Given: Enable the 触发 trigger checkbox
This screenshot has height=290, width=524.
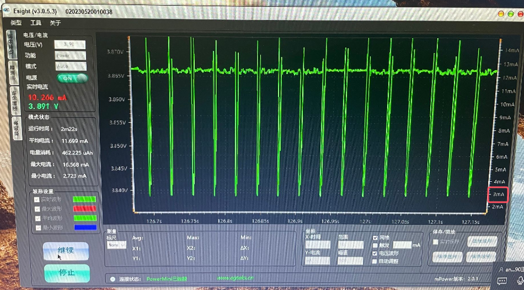Looking at the screenshot, I should (x=375, y=245).
